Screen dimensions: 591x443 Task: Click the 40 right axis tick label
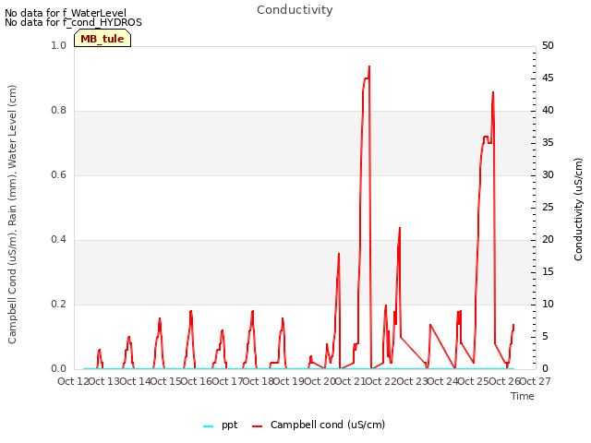[548, 111]
